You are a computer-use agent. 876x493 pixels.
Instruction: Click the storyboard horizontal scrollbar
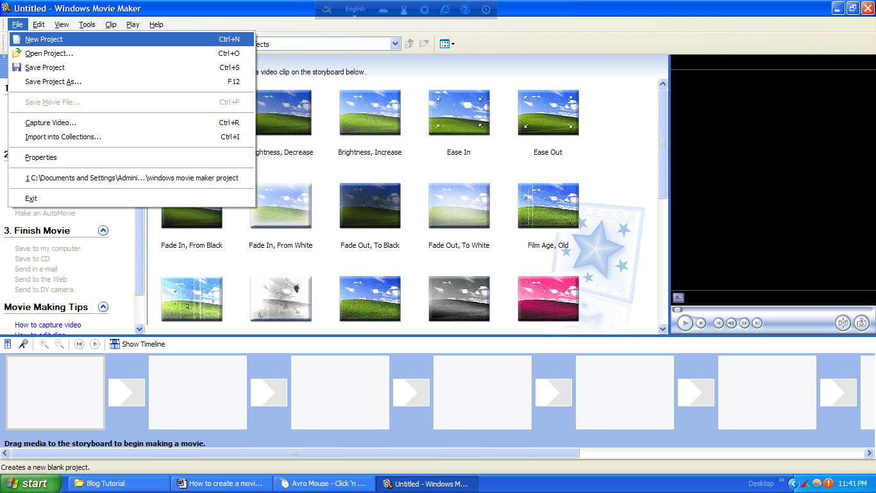pyautogui.click(x=295, y=453)
